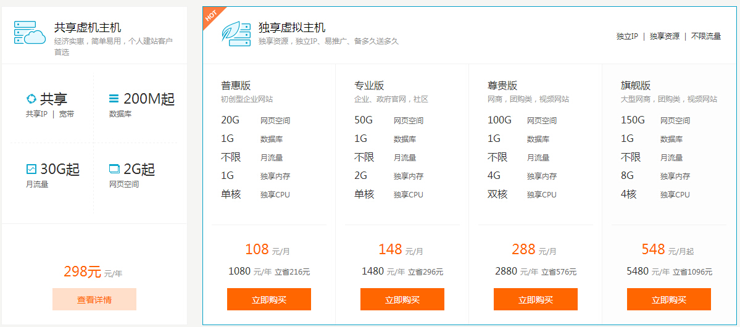Click 立即购买 under 普惠版

269,299
